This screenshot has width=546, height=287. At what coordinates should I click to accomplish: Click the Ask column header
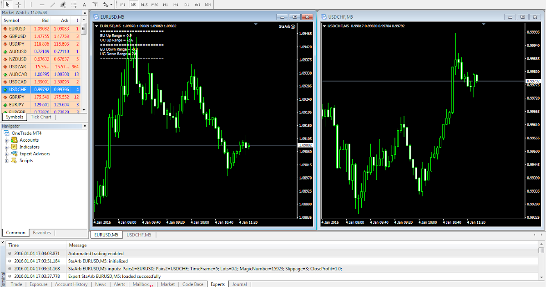[61, 20]
